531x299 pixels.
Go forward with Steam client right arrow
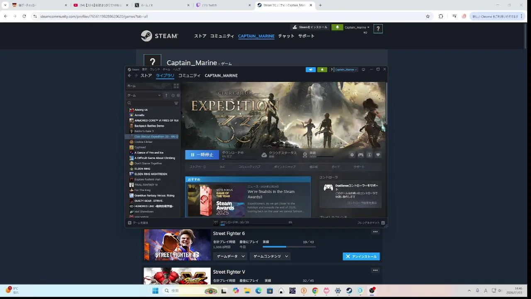pos(136,76)
